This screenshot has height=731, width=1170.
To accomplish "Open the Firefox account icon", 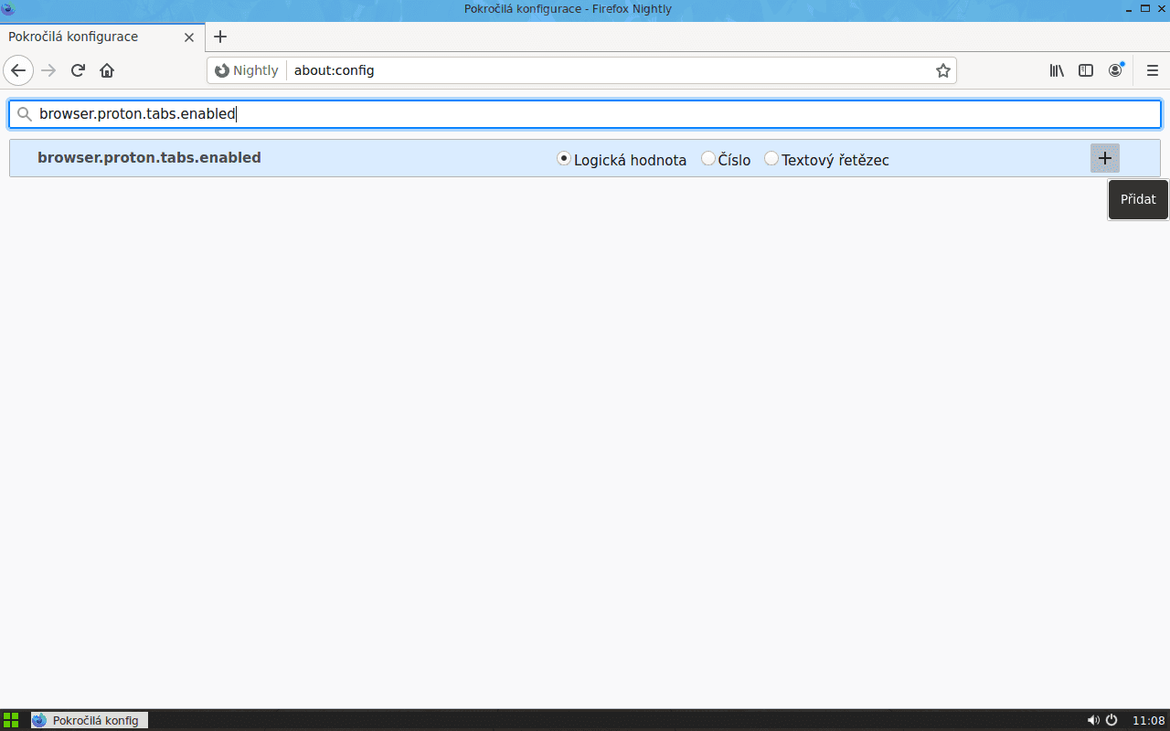I will 1115,70.
